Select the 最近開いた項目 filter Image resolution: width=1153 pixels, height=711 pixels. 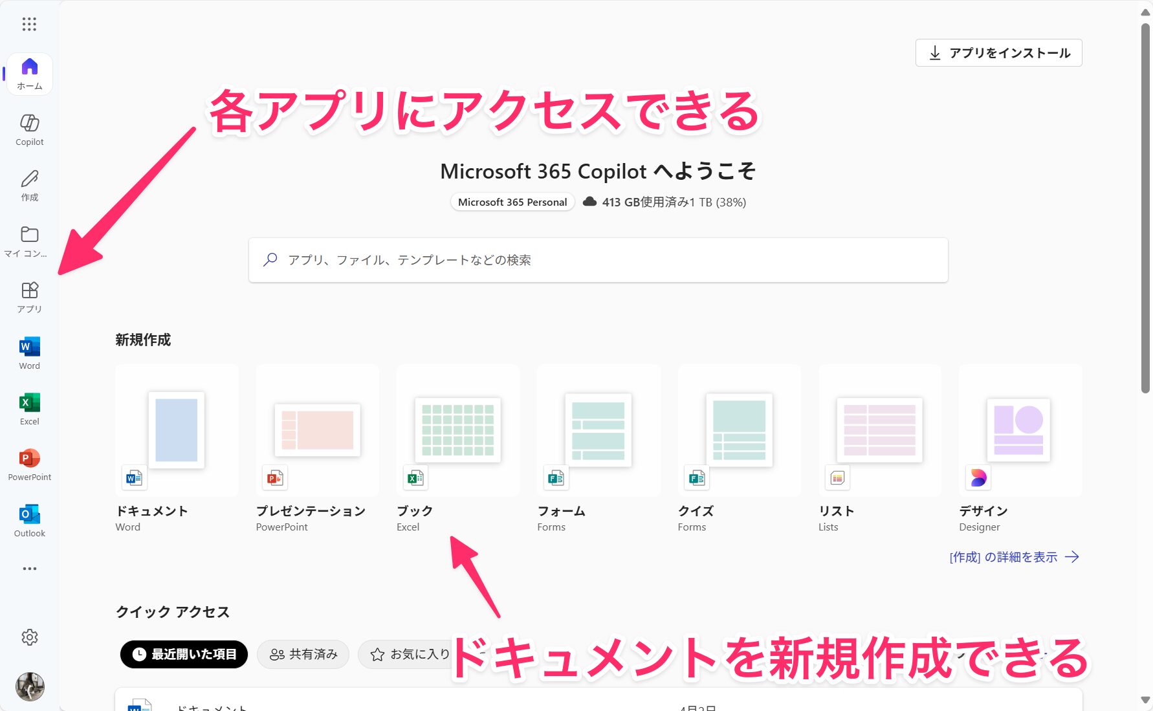click(183, 654)
